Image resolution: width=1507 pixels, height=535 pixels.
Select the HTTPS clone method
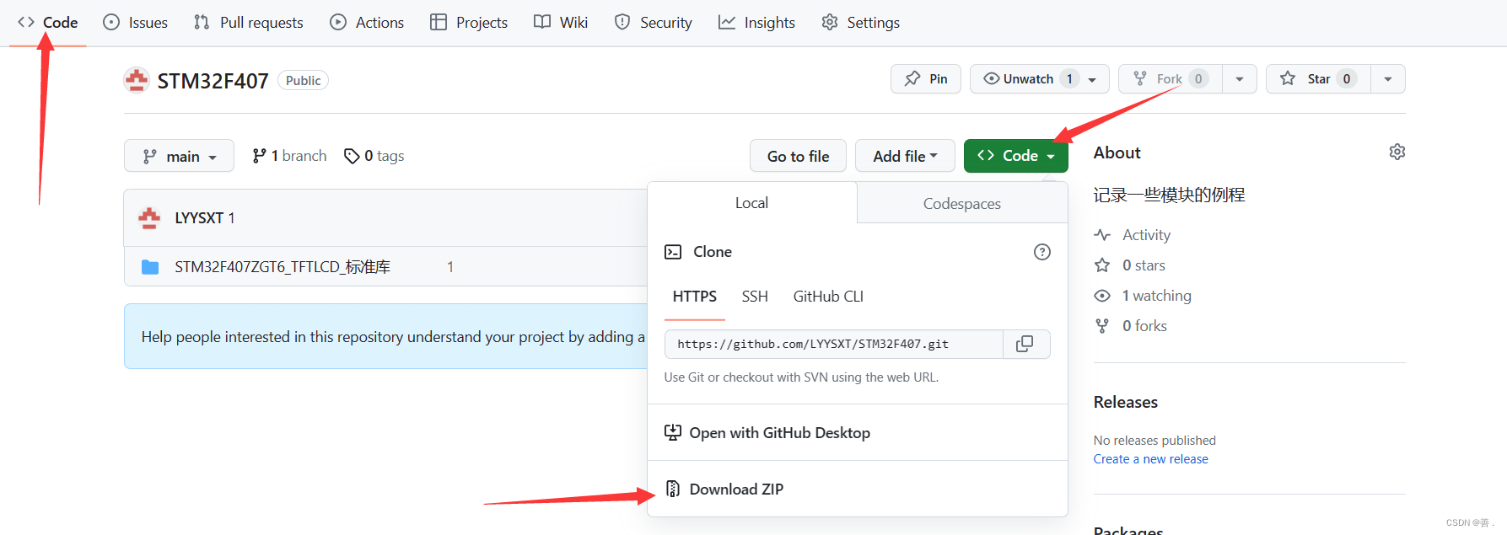(x=695, y=297)
